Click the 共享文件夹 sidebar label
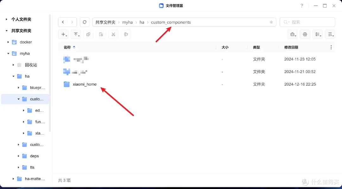 tap(21, 31)
